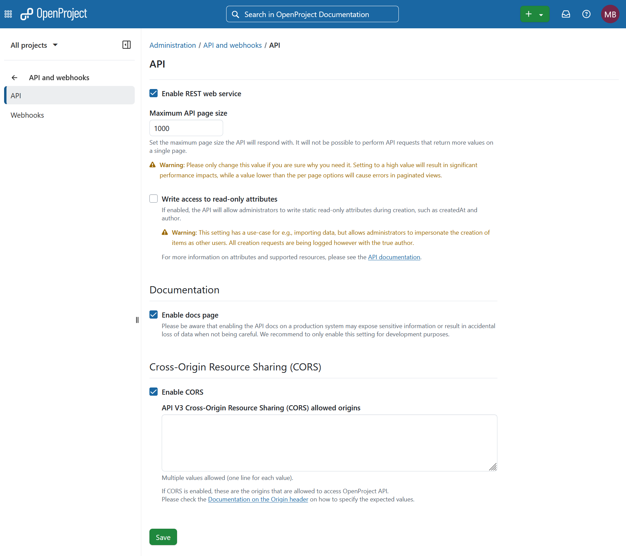
Task: Collapse the project sidebar
Action: click(x=126, y=45)
